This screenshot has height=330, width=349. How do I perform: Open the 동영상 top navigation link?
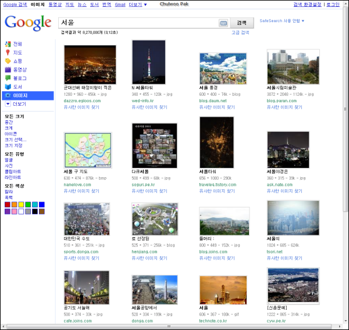(55, 5)
